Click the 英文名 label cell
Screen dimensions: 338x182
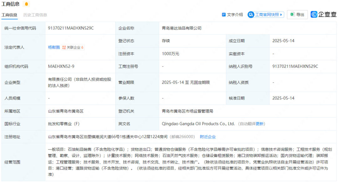pos(137,124)
